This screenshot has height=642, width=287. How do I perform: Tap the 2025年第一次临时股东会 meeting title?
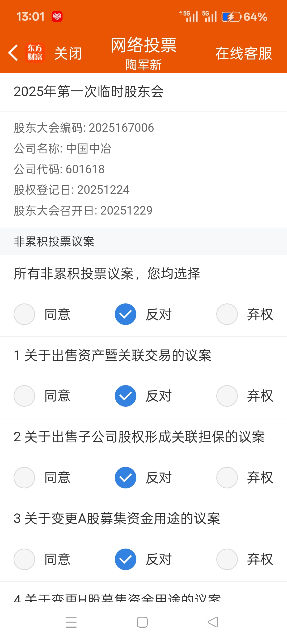[x=88, y=92]
